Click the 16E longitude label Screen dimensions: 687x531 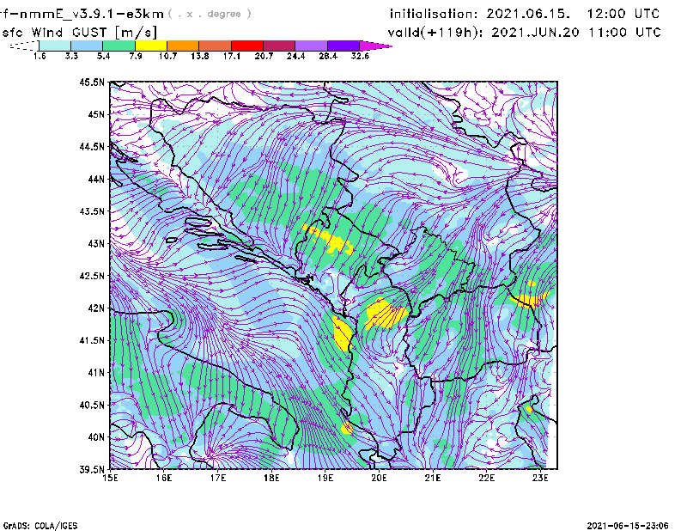pos(164,478)
